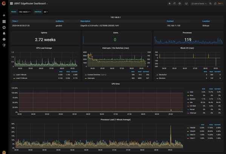
Task: Toggle User series in CPU time legend
Action: pos(191,92)
